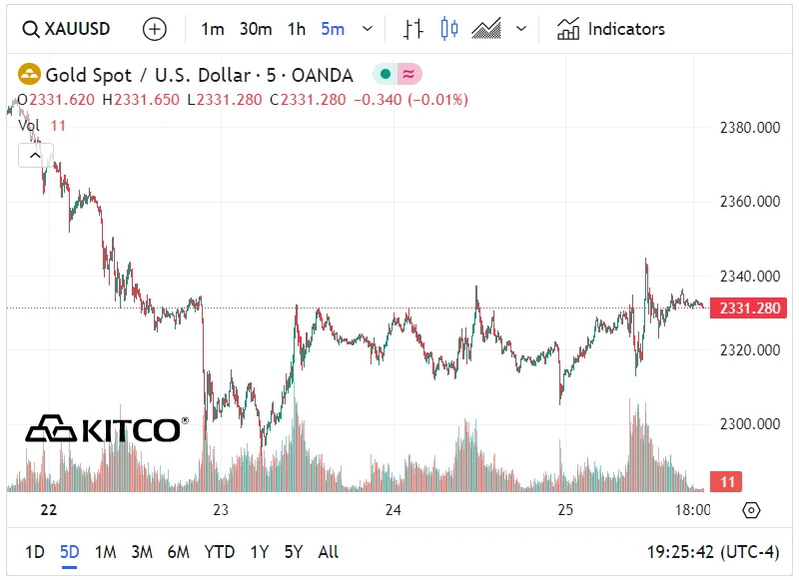The height and width of the screenshot is (580, 799).
Task: Select the 3M date range
Action: coord(142,552)
